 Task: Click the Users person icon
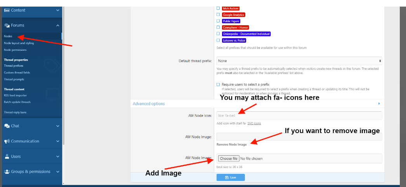coord(7,156)
